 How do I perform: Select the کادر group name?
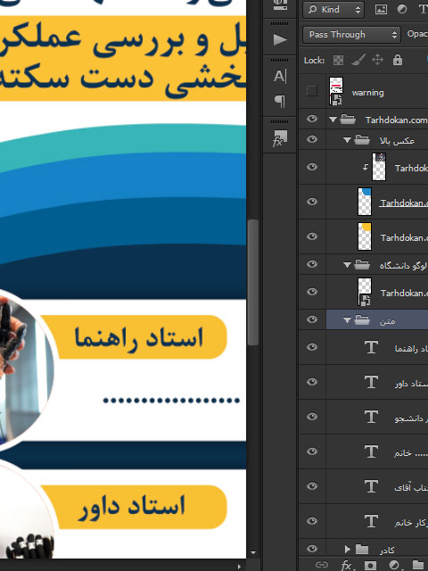[387, 550]
